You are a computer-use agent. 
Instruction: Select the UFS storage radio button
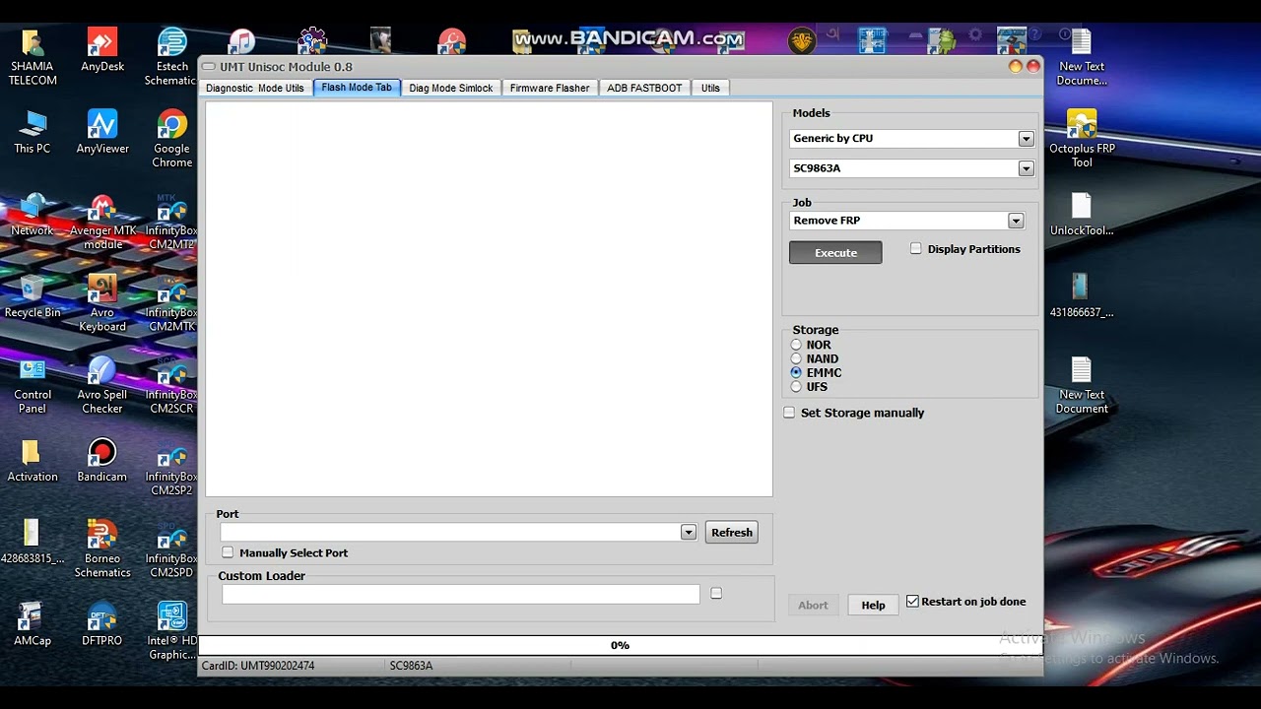pos(796,387)
